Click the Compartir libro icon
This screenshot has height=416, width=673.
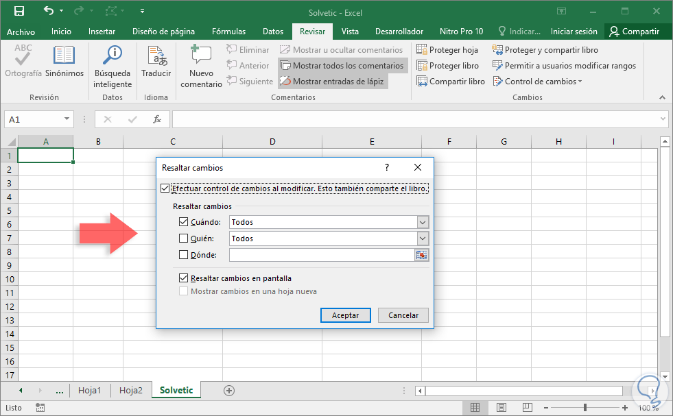pyautogui.click(x=422, y=82)
